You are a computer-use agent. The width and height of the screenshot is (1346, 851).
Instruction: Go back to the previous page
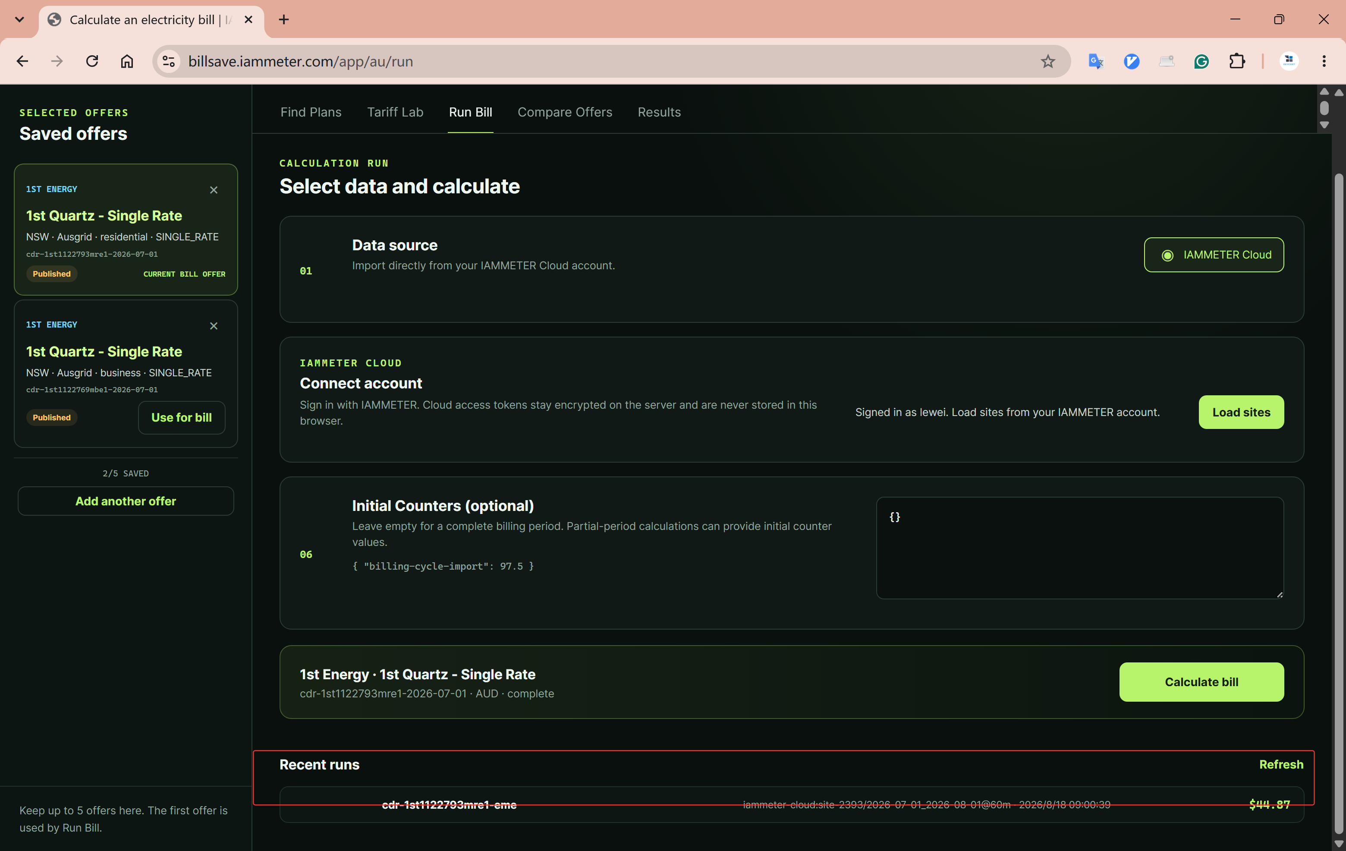[22, 61]
